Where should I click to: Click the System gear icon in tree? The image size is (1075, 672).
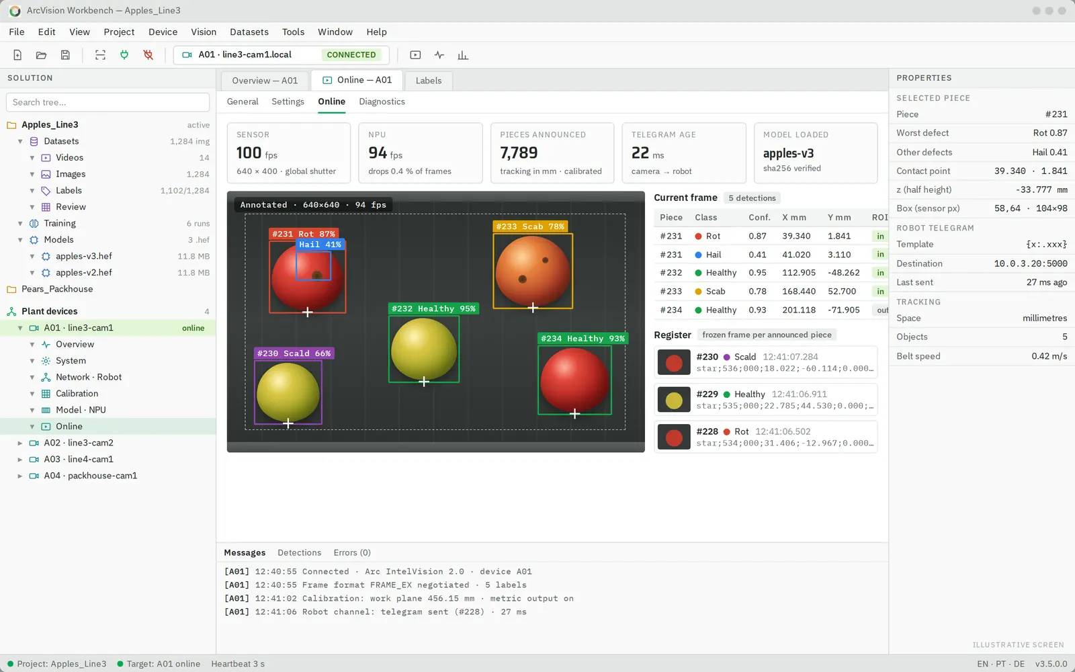46,361
